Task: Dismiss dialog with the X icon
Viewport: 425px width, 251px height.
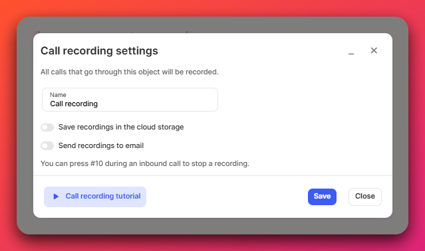Action: [374, 50]
